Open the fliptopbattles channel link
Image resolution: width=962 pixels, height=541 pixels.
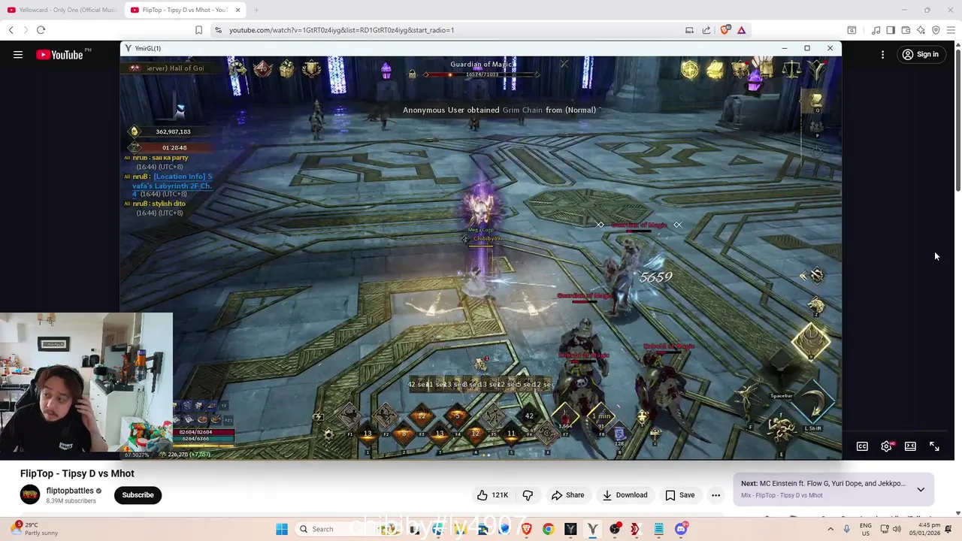[70, 491]
